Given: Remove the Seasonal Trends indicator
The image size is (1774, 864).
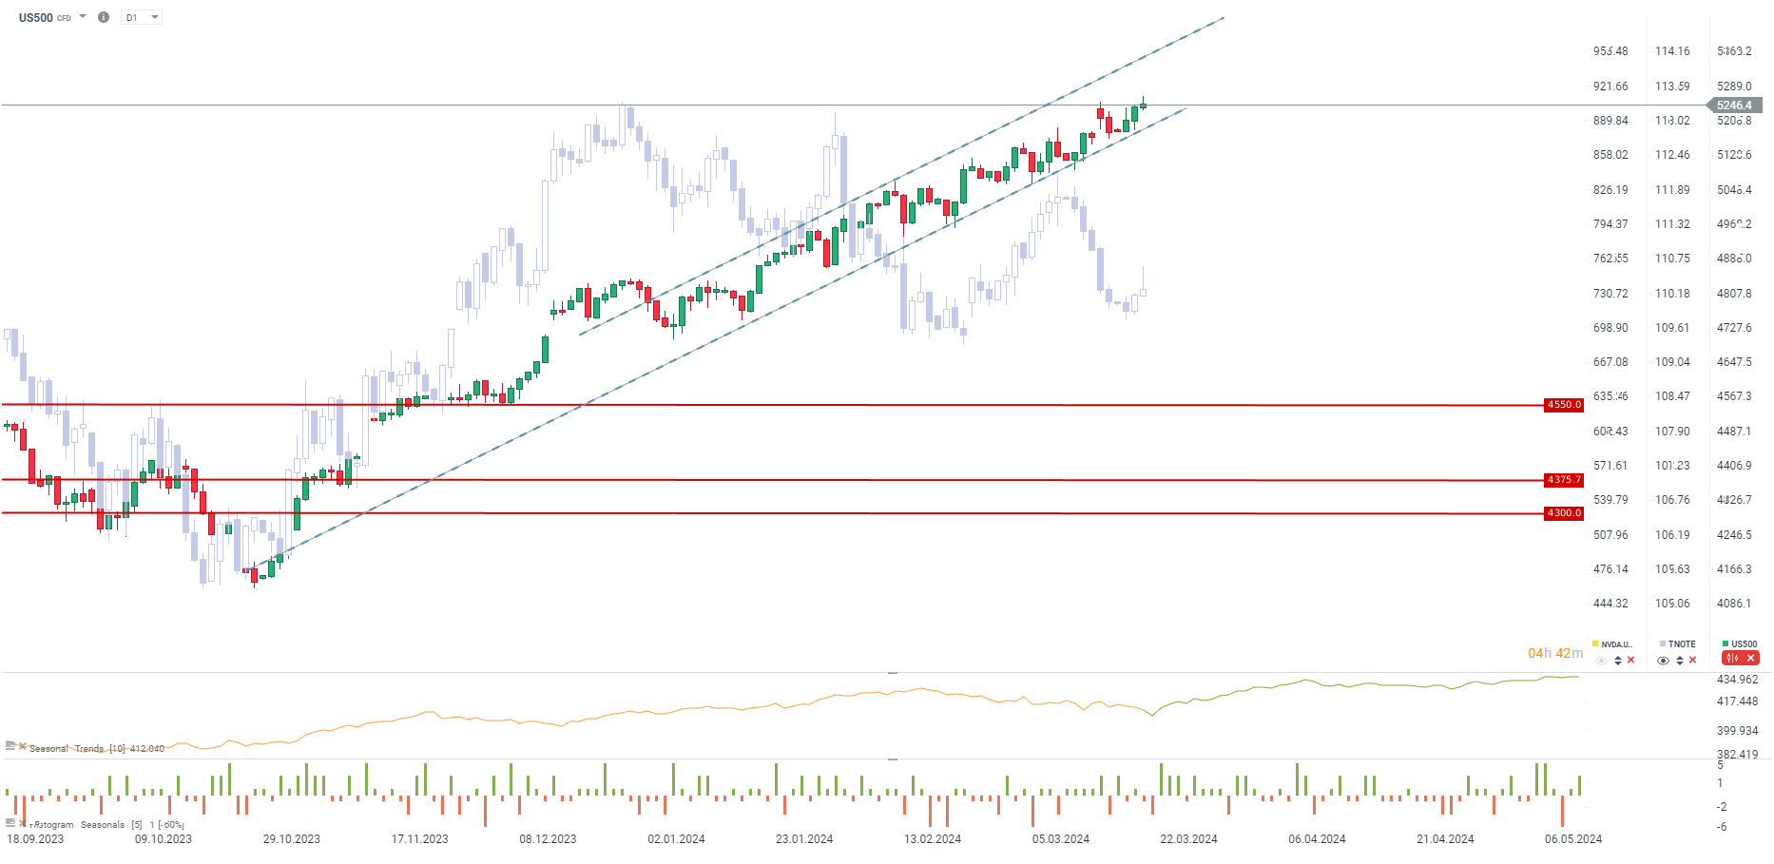Looking at the screenshot, I should pos(23,746).
